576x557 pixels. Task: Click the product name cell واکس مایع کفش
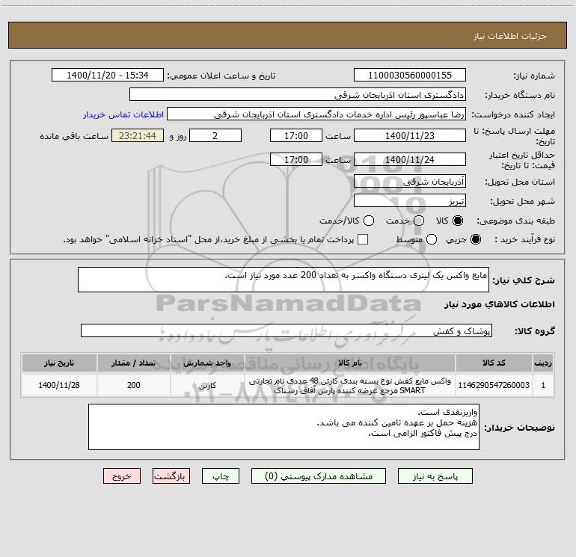(350, 385)
